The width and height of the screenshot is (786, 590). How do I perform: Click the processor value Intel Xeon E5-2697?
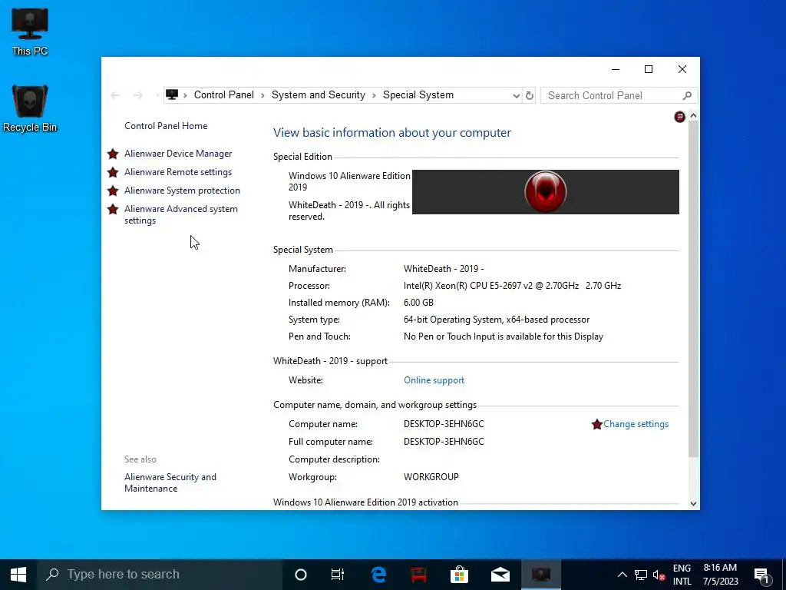[x=512, y=286]
